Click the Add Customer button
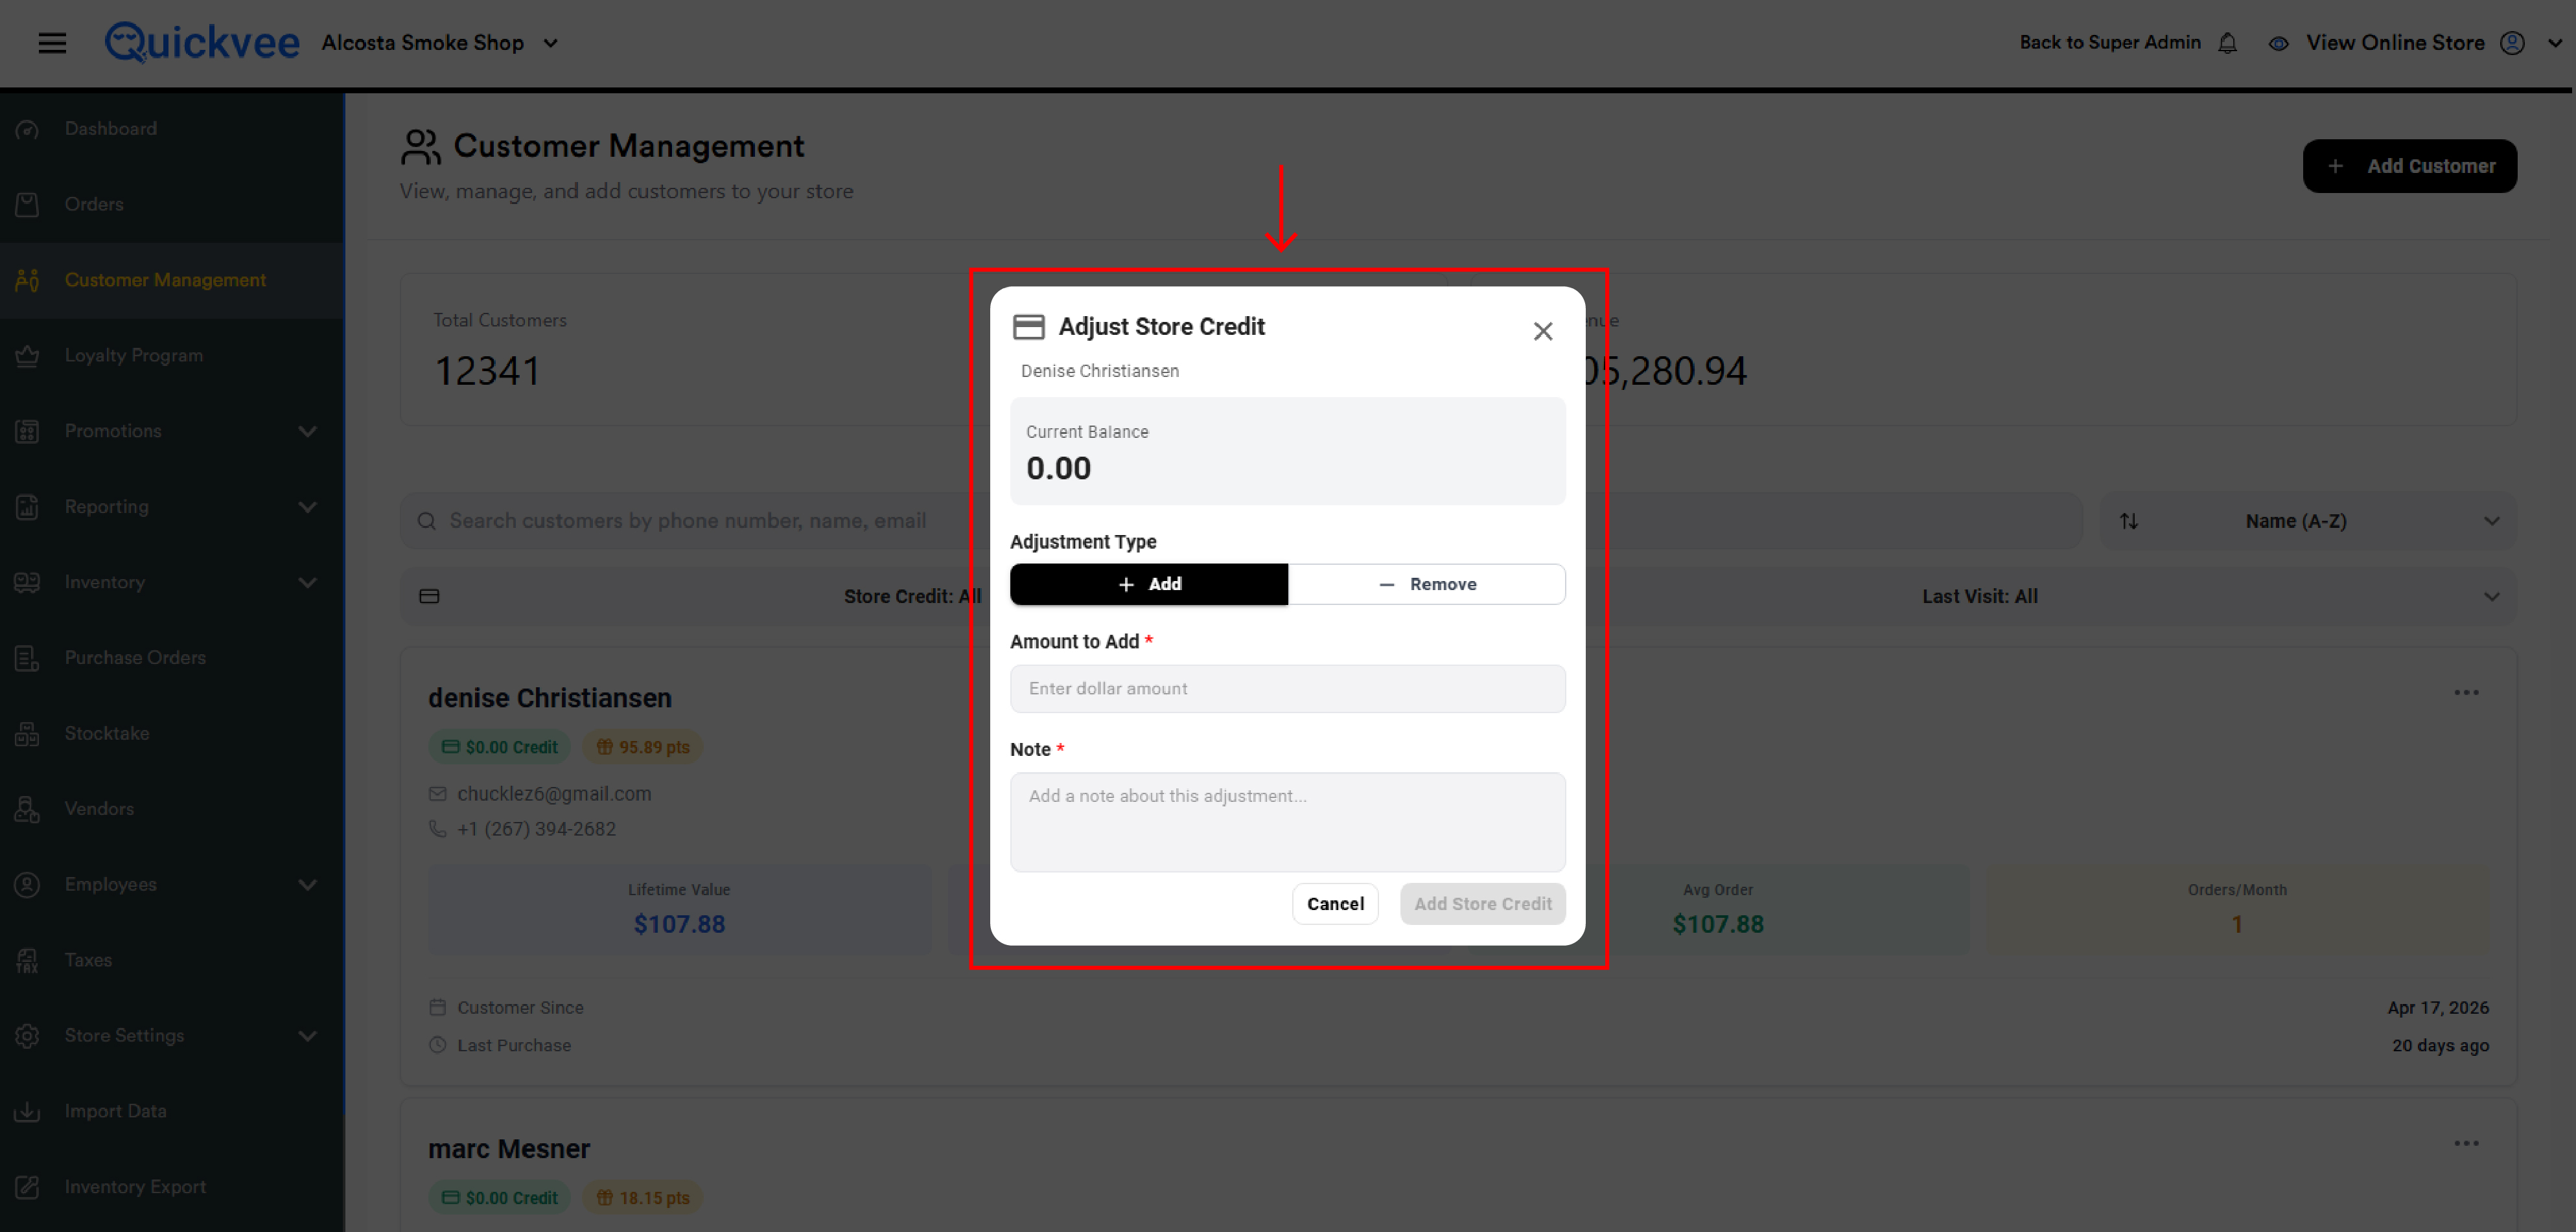This screenshot has height=1232, width=2576. point(2410,166)
